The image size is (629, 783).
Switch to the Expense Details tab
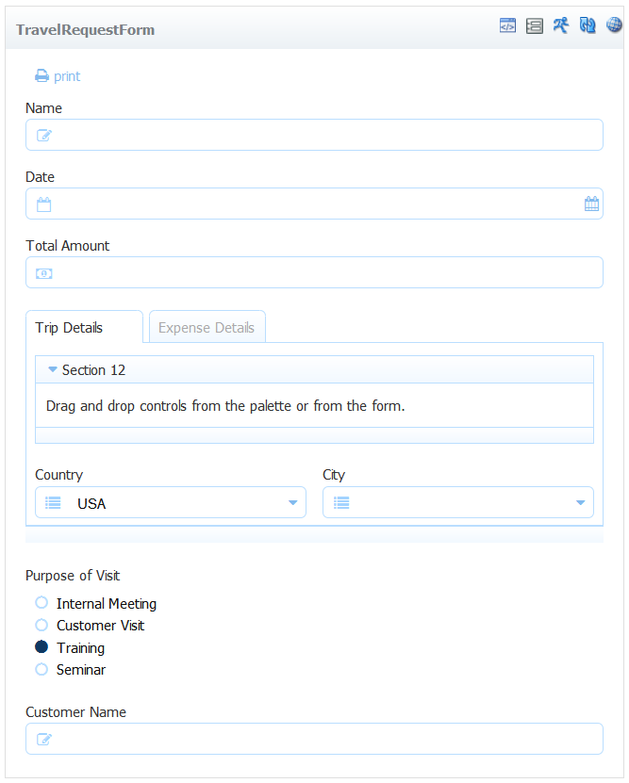(207, 327)
